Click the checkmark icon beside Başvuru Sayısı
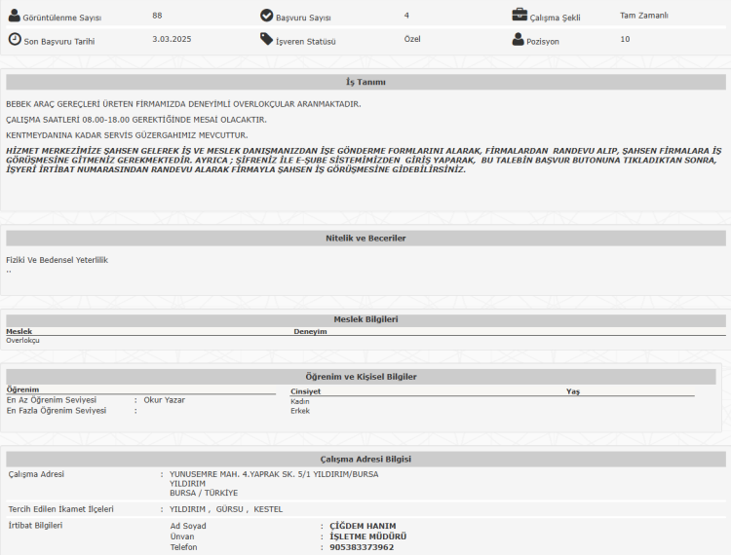The height and width of the screenshot is (555, 731). tap(267, 16)
